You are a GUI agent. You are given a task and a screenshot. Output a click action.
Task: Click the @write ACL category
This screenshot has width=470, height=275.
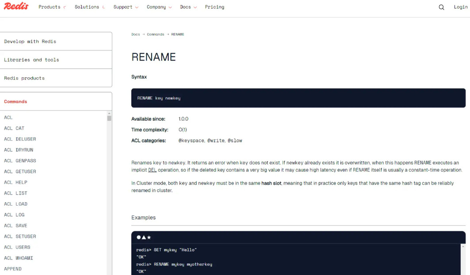point(216,140)
